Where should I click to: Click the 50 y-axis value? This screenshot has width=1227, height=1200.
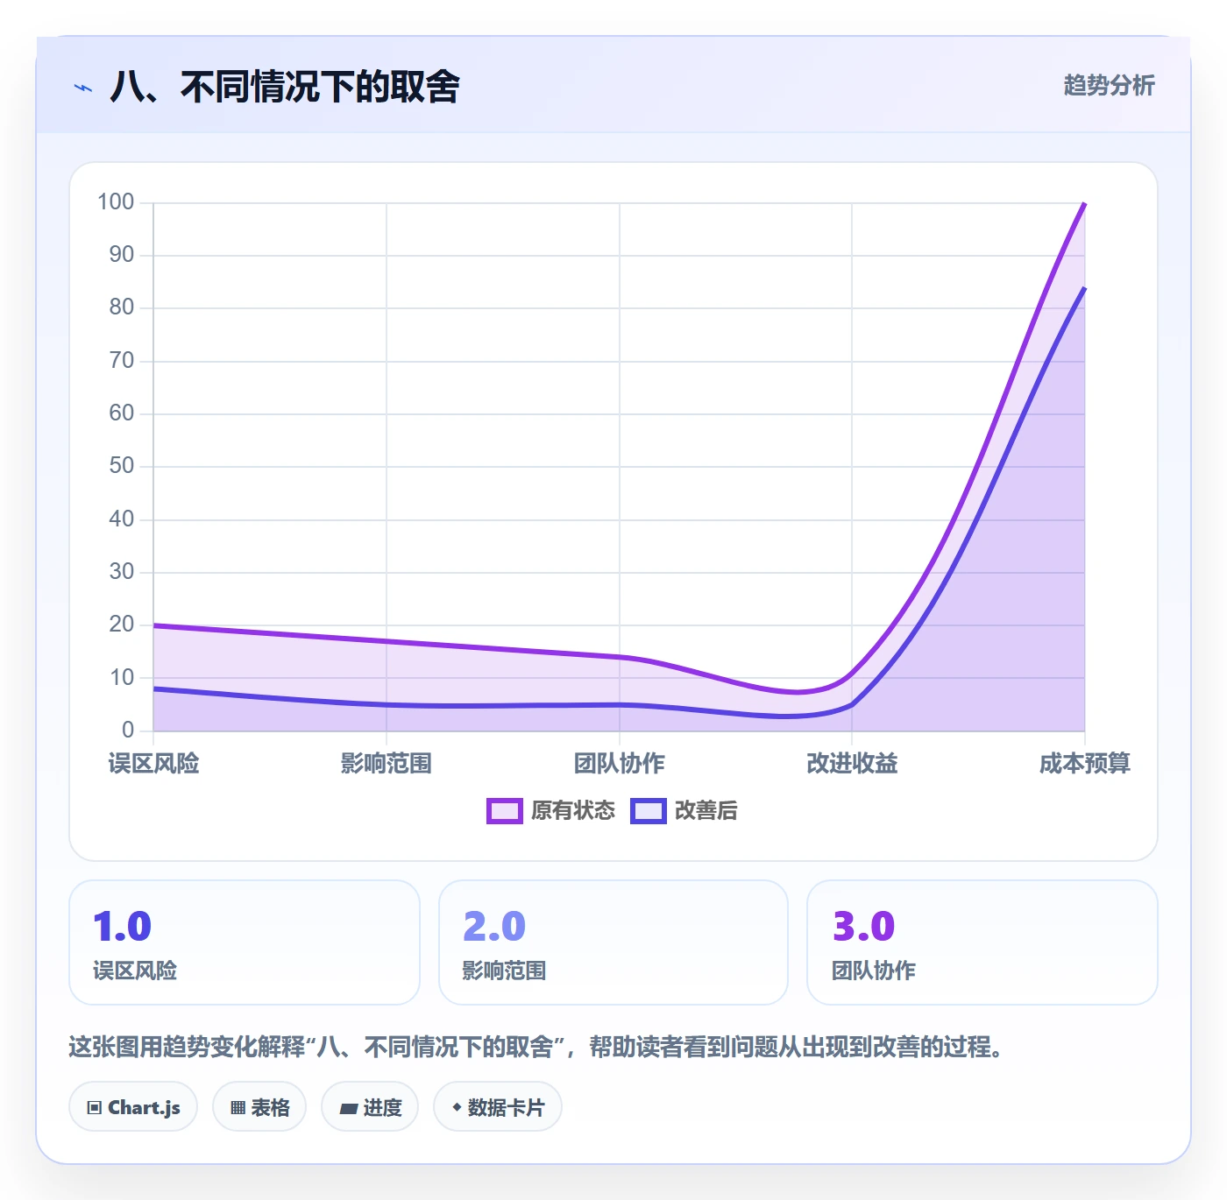[x=122, y=466]
